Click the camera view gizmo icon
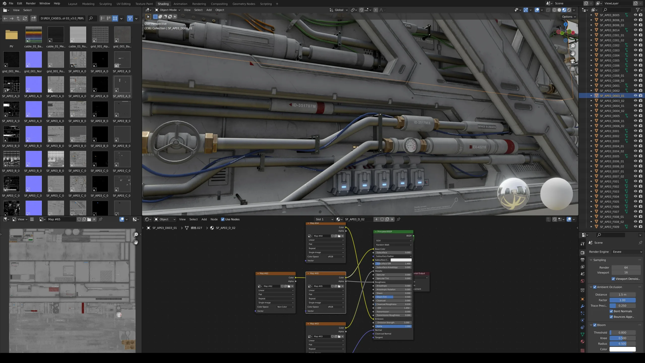 pos(572,61)
